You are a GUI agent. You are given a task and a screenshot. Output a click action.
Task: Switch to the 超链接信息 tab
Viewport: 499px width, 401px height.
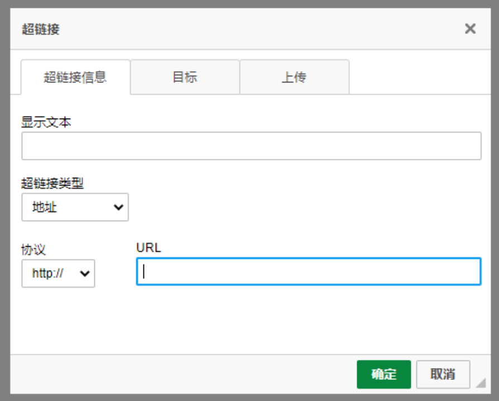click(75, 77)
